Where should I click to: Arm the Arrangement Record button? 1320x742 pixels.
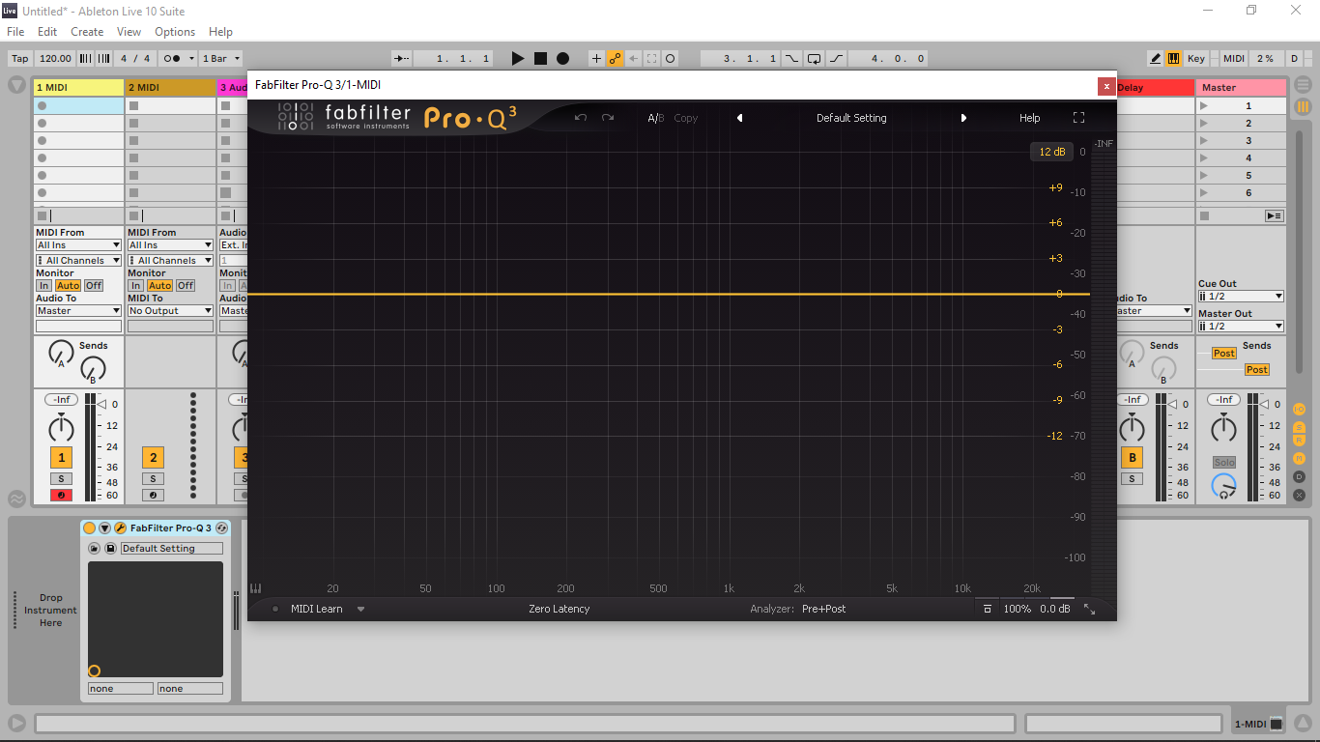tap(562, 58)
